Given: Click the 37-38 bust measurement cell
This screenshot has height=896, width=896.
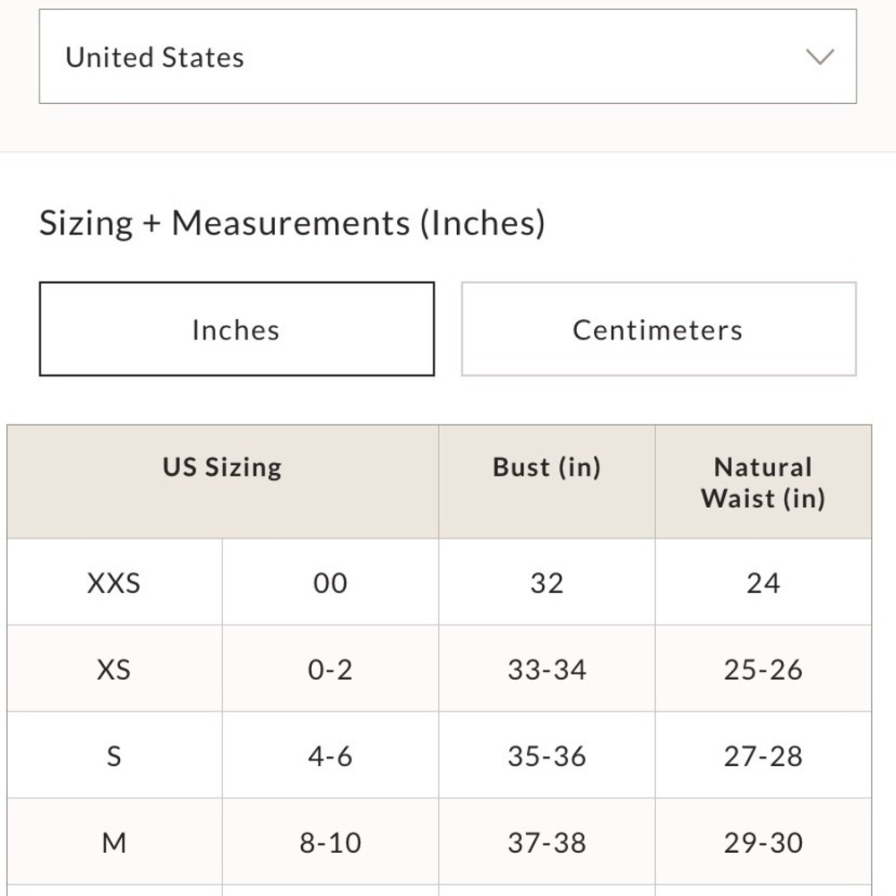Looking at the screenshot, I should coord(547,842).
